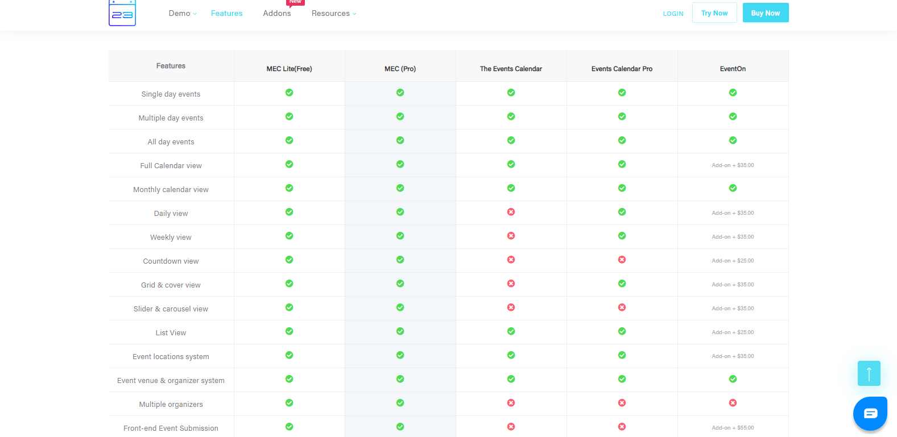Screen dimensions: 897x437
Task: Click MEC Lite check for Full Calendar view
Action: point(289,164)
